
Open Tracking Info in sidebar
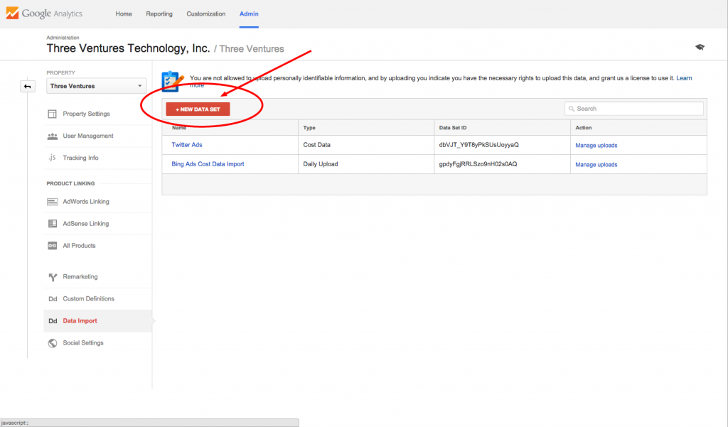pos(81,158)
